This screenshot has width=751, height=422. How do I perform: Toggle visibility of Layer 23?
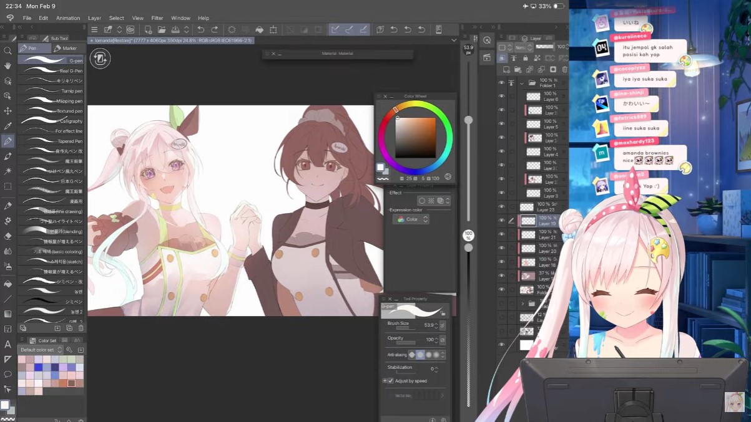(501, 207)
